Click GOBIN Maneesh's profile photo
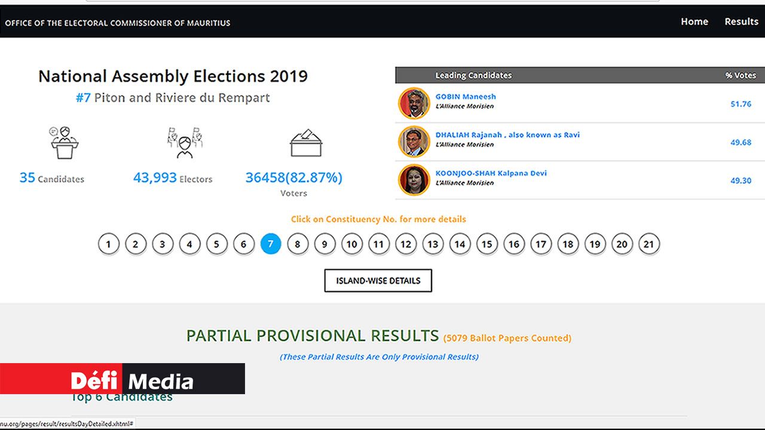The image size is (765, 430). click(x=414, y=103)
